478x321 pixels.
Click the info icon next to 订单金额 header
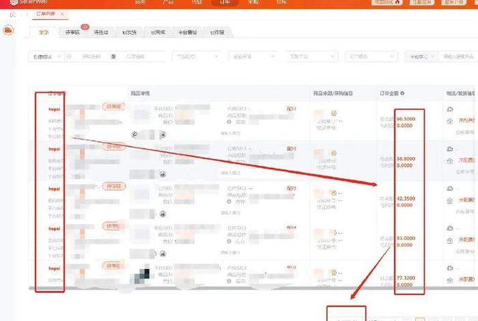[402, 93]
